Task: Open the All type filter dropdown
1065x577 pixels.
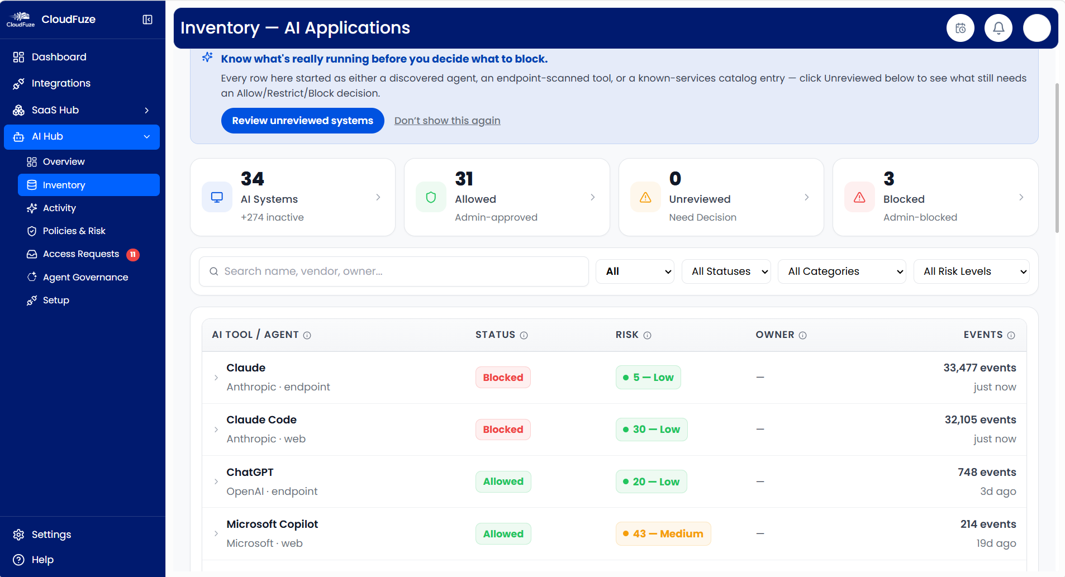Action: 635,271
